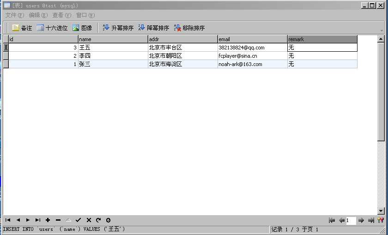
Task: Click the id column header
Action: [43, 39]
